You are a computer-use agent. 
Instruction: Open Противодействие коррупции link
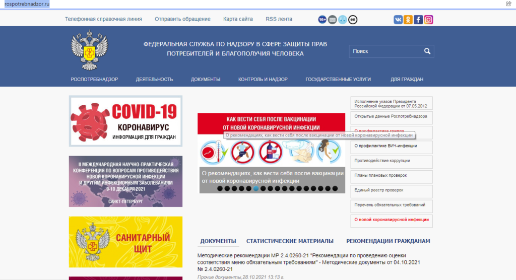pyautogui.click(x=391, y=162)
